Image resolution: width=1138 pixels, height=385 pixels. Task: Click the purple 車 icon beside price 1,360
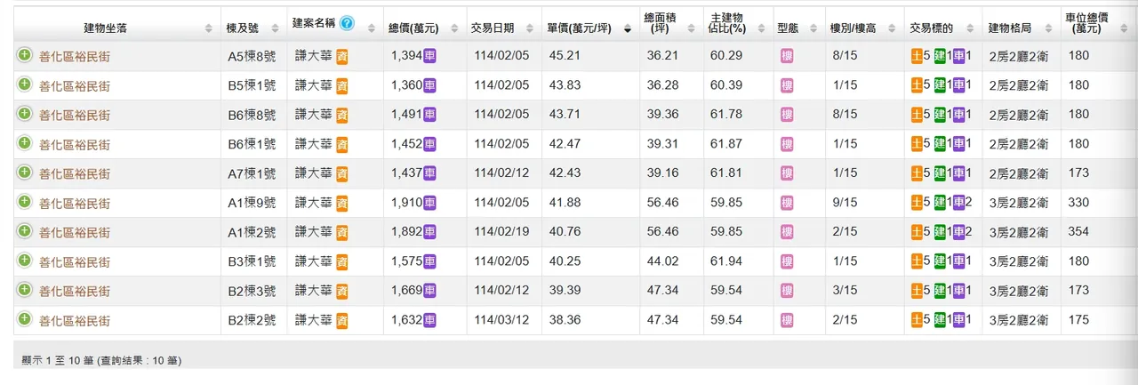click(429, 85)
